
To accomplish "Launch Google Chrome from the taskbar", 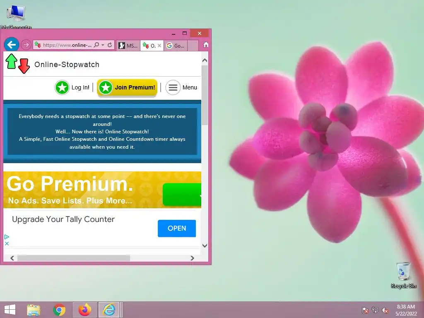I will 59,310.
